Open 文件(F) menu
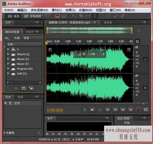The height and width of the screenshot is (144, 153). pos(8,10)
